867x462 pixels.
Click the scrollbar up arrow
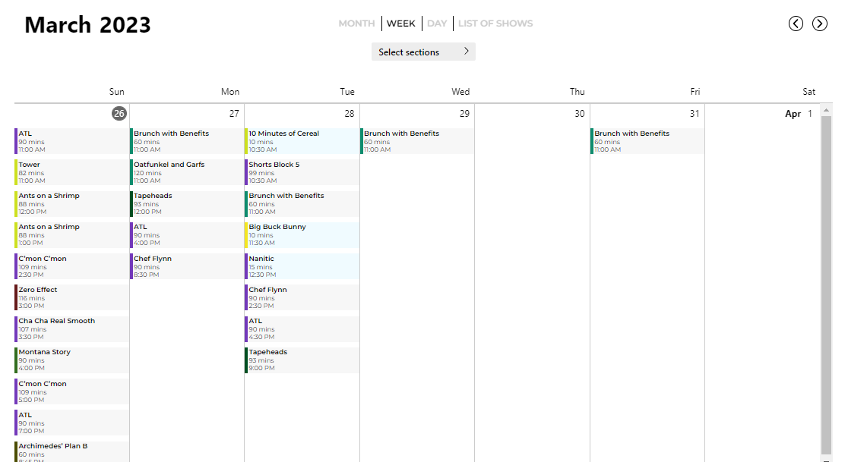point(826,111)
